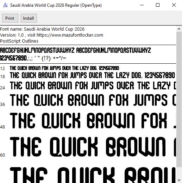This screenshot has width=182, height=183.
Task: Click the size 36 label
Action: tap(2, 105)
